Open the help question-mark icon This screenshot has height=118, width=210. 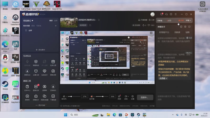[171, 14]
